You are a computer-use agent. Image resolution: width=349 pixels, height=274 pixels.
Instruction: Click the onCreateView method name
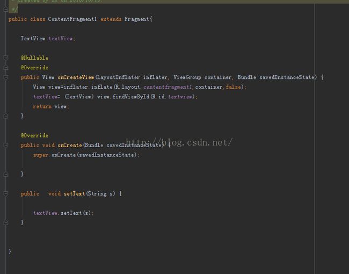pos(76,77)
